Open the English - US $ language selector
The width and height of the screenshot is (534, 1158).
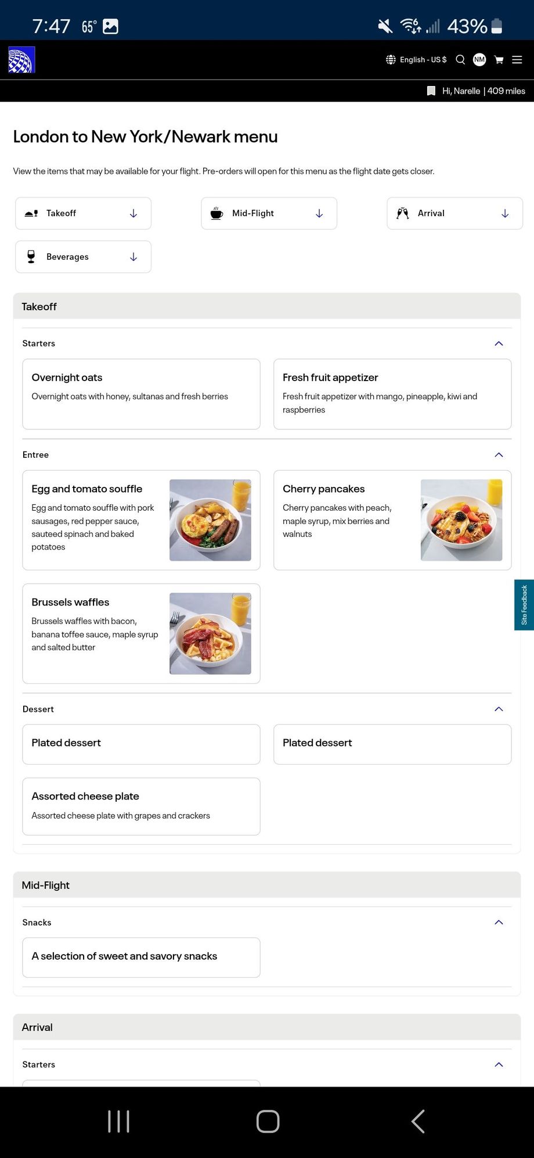click(x=417, y=59)
